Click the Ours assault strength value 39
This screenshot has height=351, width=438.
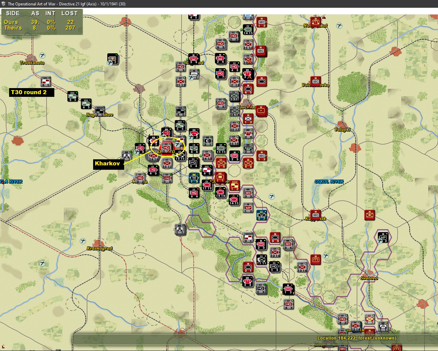pos(35,22)
